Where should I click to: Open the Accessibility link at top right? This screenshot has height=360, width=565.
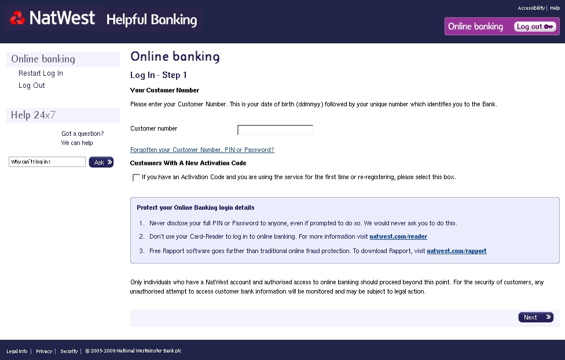coord(531,8)
